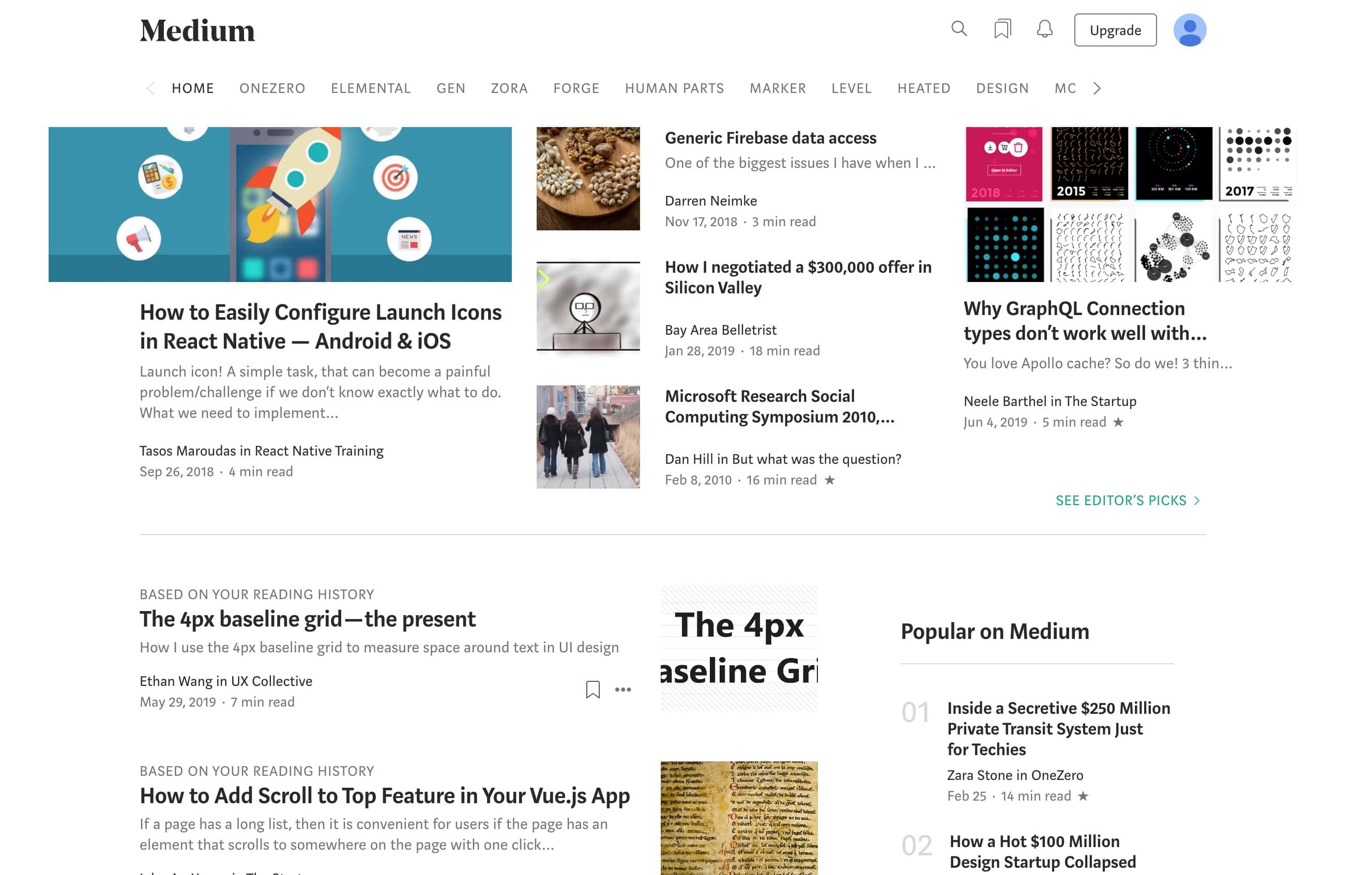Image resolution: width=1368 pixels, height=875 pixels.
Task: Open the old manuscript article thumbnail
Action: 739,818
